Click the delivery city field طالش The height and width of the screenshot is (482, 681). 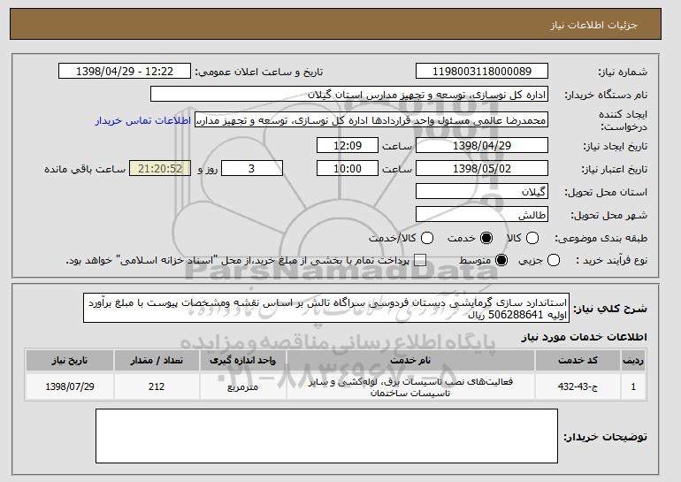[482, 215]
